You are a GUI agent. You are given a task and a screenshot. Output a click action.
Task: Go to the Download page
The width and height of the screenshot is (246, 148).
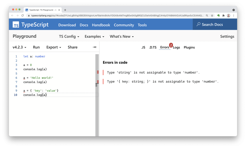(x=67, y=25)
